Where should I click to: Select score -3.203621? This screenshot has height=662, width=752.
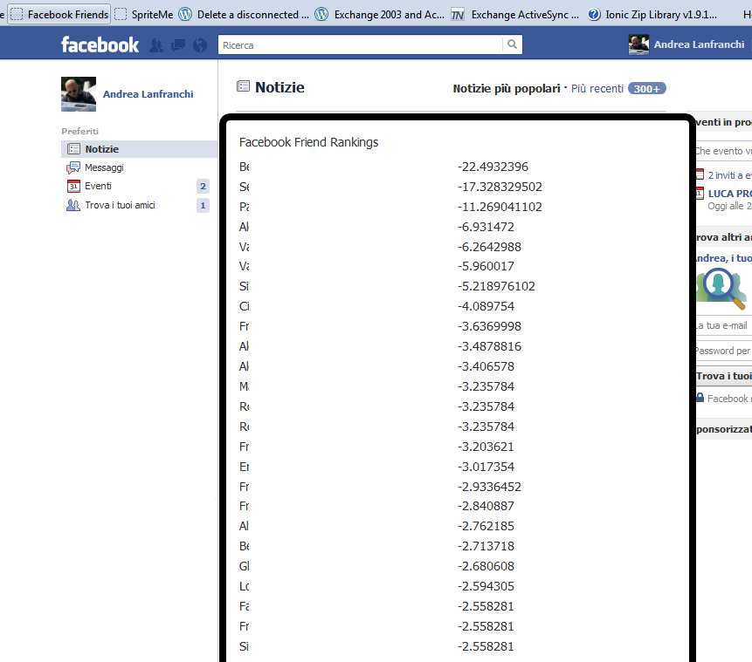pos(486,447)
